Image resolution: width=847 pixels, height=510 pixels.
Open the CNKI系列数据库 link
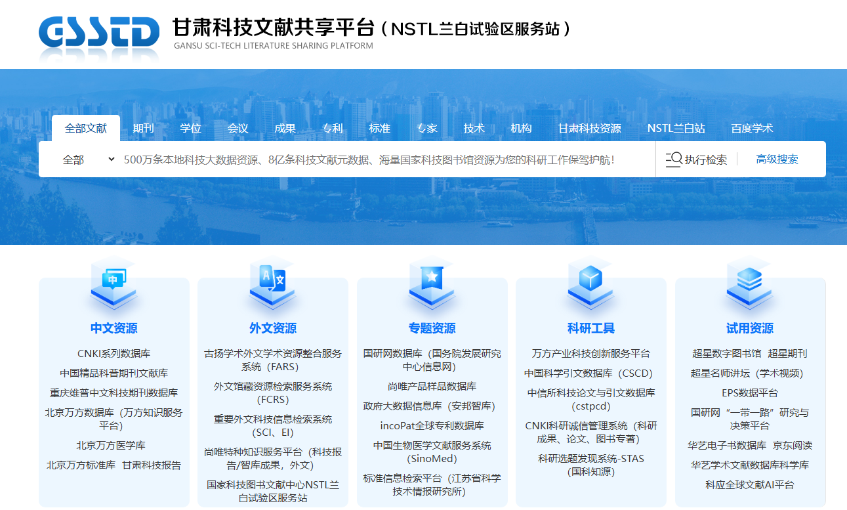point(114,354)
